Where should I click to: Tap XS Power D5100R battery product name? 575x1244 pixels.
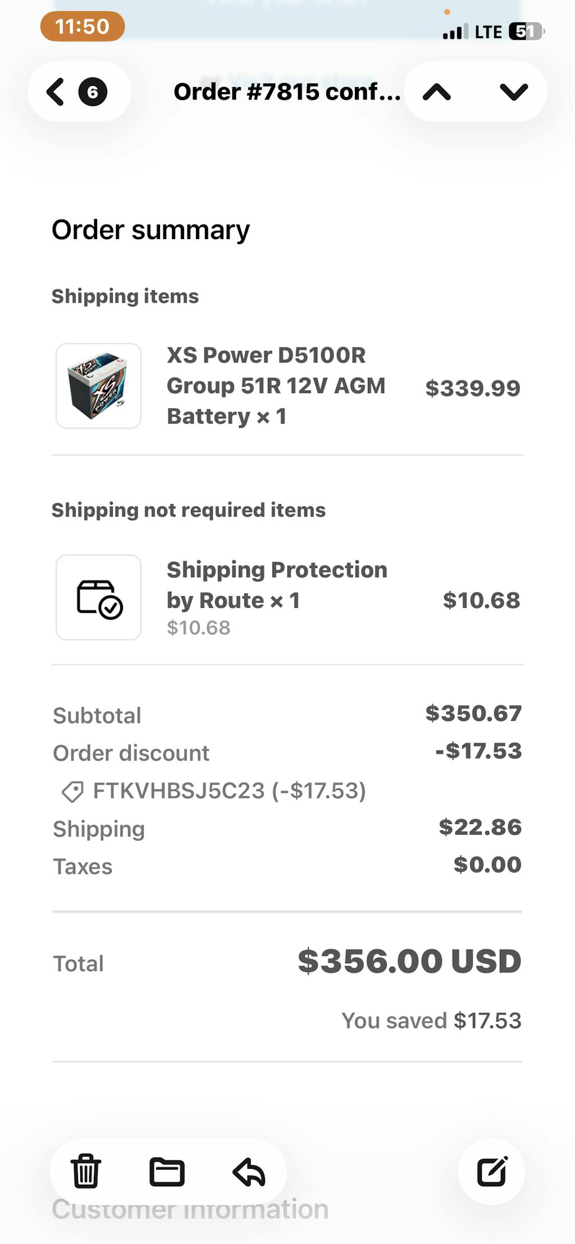pyautogui.click(x=276, y=386)
